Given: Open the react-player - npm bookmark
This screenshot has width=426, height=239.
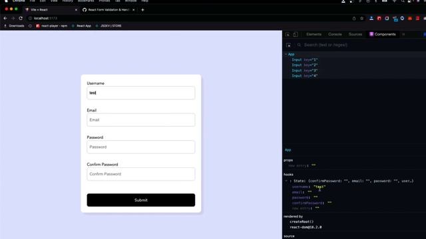Looking at the screenshot, I should pos(52,26).
